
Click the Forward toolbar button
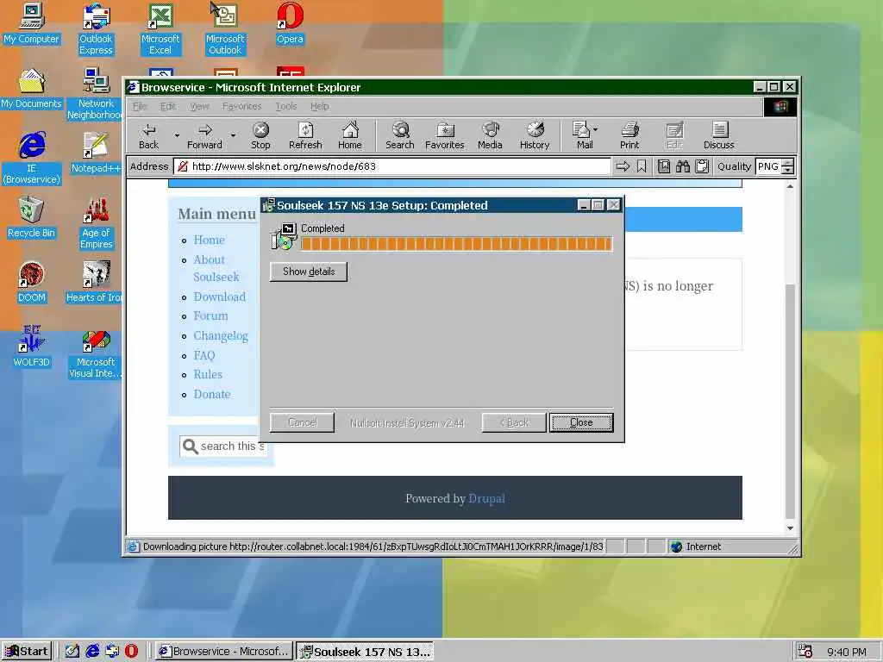[x=204, y=136]
